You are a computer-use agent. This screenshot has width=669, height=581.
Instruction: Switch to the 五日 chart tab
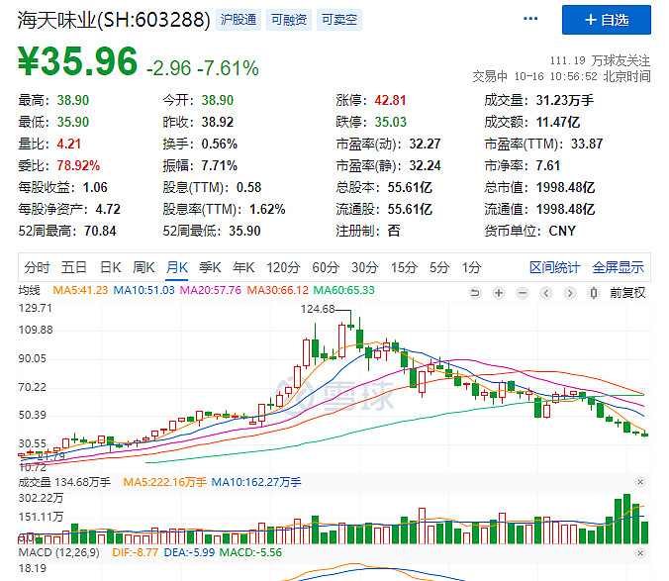74,267
